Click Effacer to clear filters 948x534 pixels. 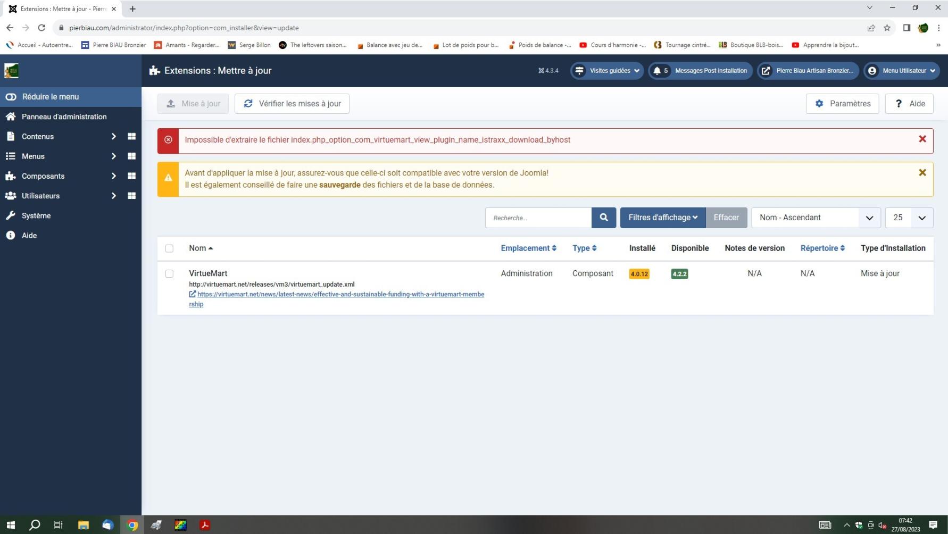click(x=726, y=218)
